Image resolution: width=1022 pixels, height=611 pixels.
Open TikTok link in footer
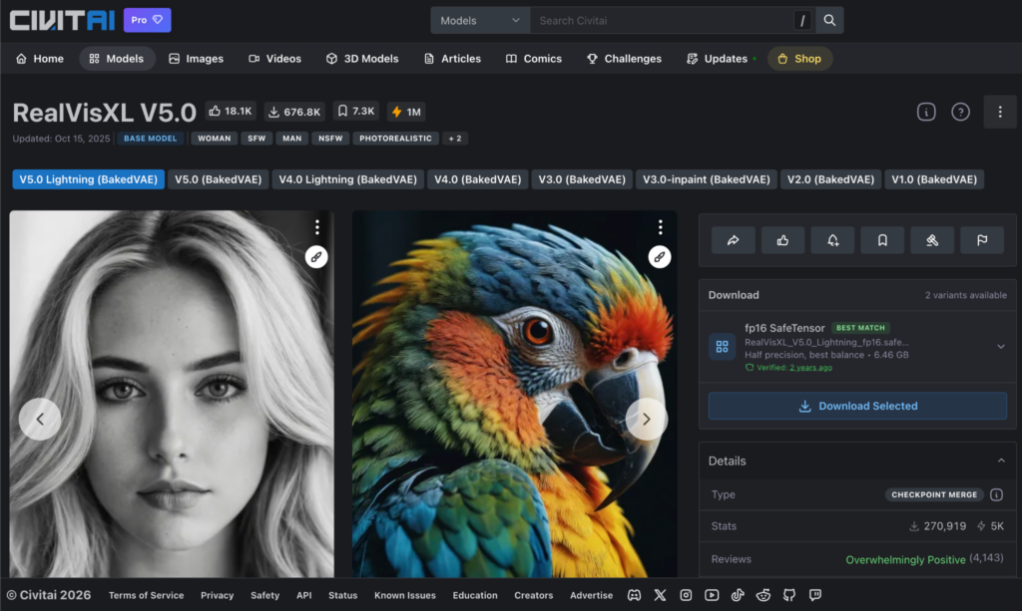point(738,595)
